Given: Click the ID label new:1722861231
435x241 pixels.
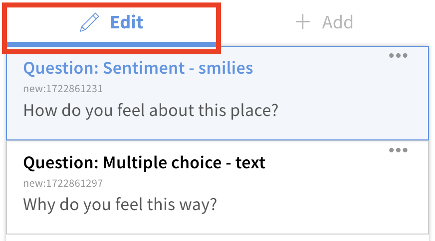Looking at the screenshot, I should coord(63,89).
